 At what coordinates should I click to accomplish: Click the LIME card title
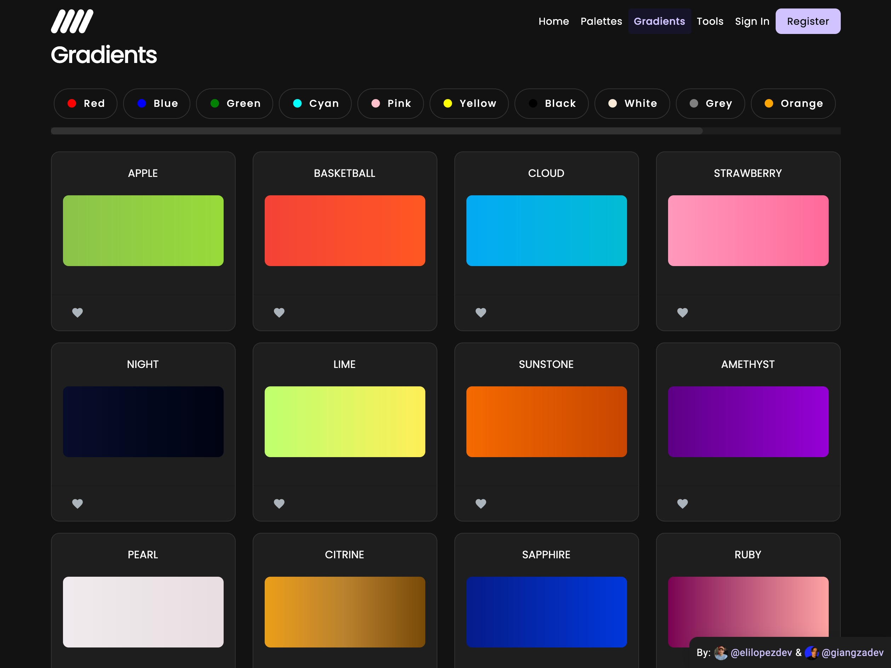(345, 364)
